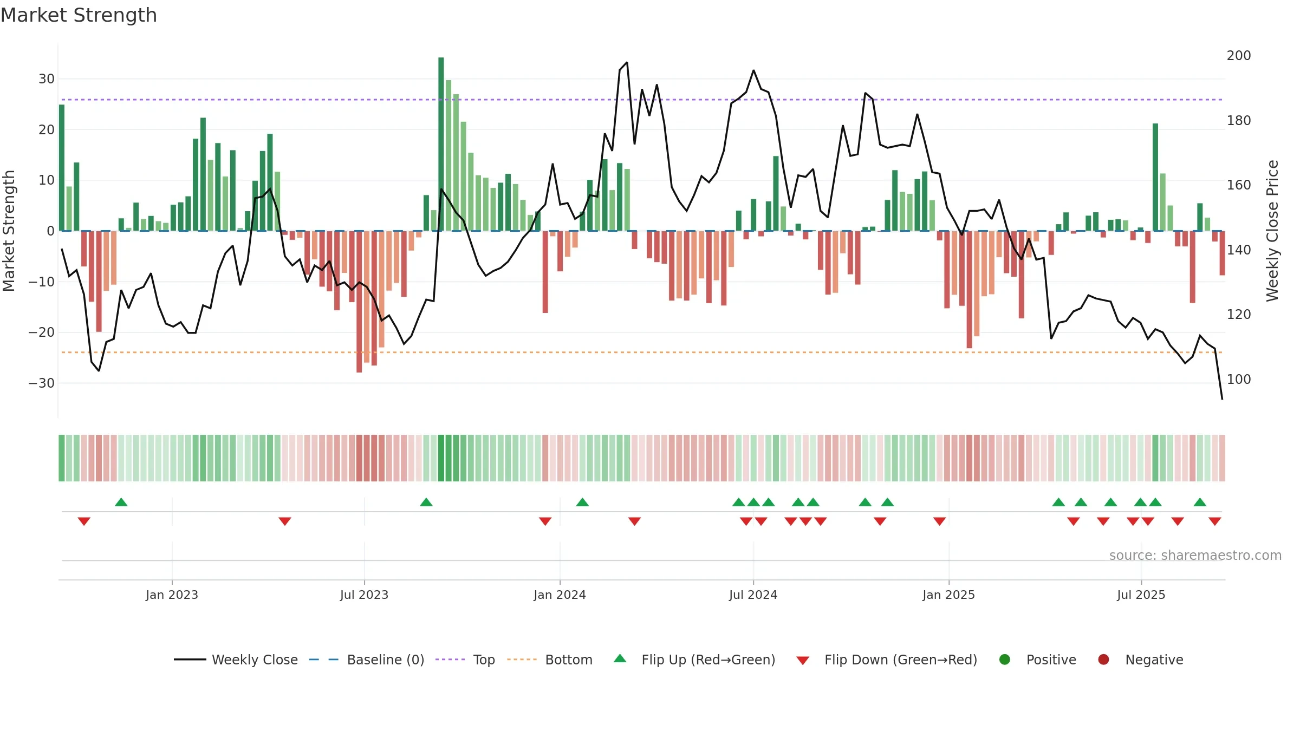
Task: Click the red Flip Down legend triangle
Action: pyautogui.click(x=803, y=661)
